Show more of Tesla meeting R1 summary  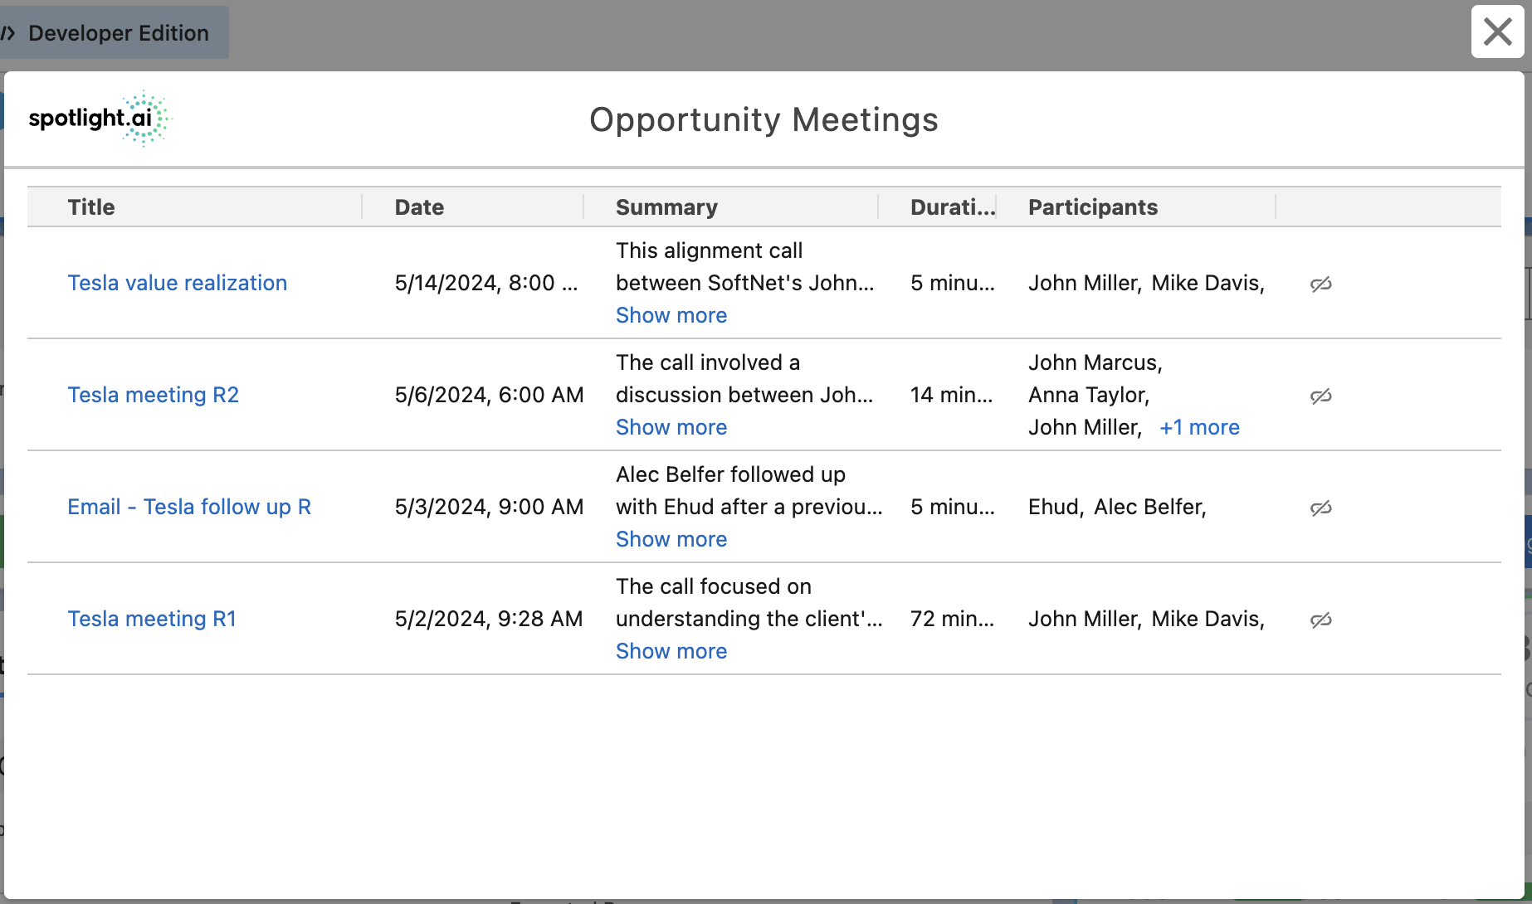coord(671,651)
